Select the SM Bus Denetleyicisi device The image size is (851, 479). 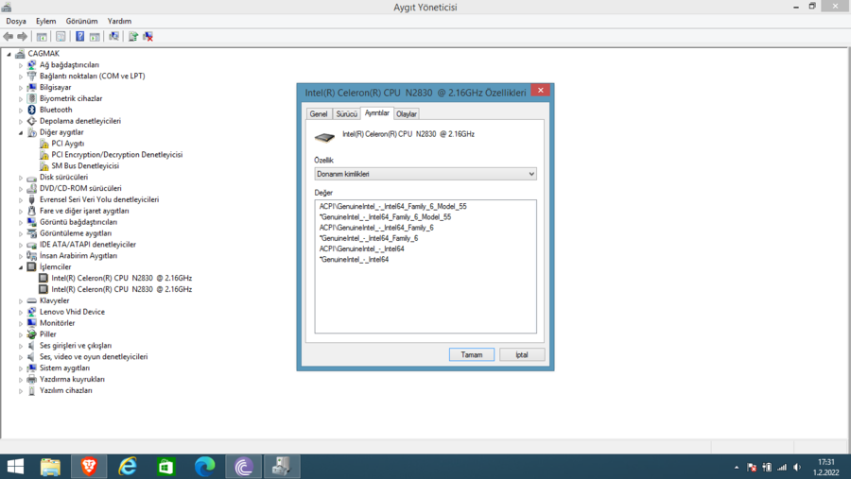coord(85,166)
